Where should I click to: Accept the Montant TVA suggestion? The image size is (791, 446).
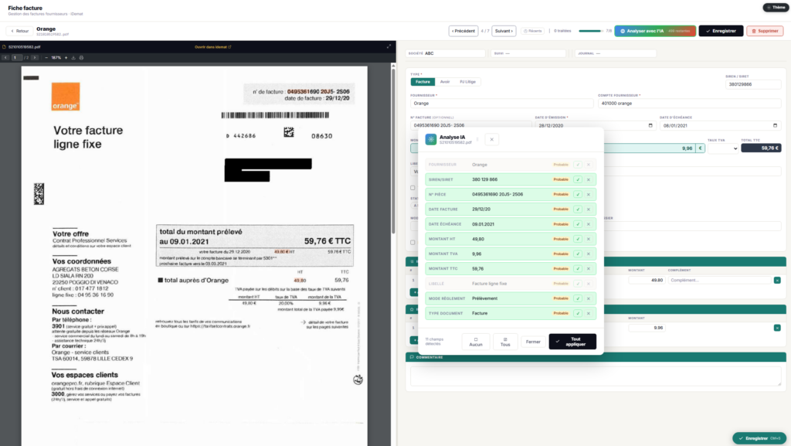coord(578,254)
